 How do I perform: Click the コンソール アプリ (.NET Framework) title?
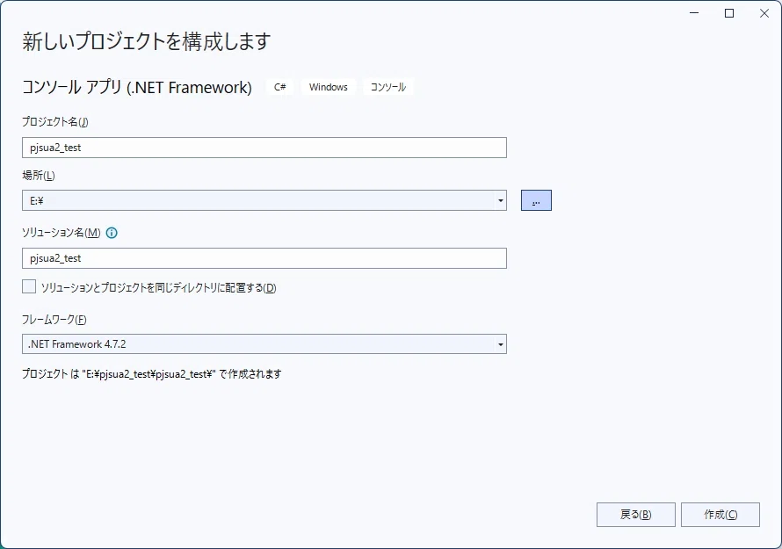click(x=137, y=87)
